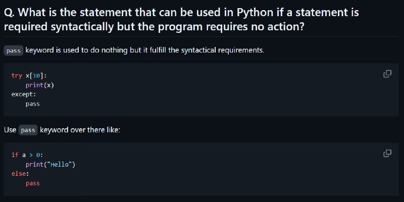Screen dimensions: 404x202
Task: Select the pass badge after the word 'Use'
Action: click(28, 130)
